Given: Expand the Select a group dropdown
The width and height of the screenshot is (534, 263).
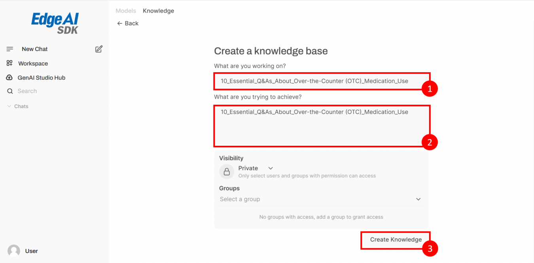Looking at the screenshot, I should pos(321,199).
